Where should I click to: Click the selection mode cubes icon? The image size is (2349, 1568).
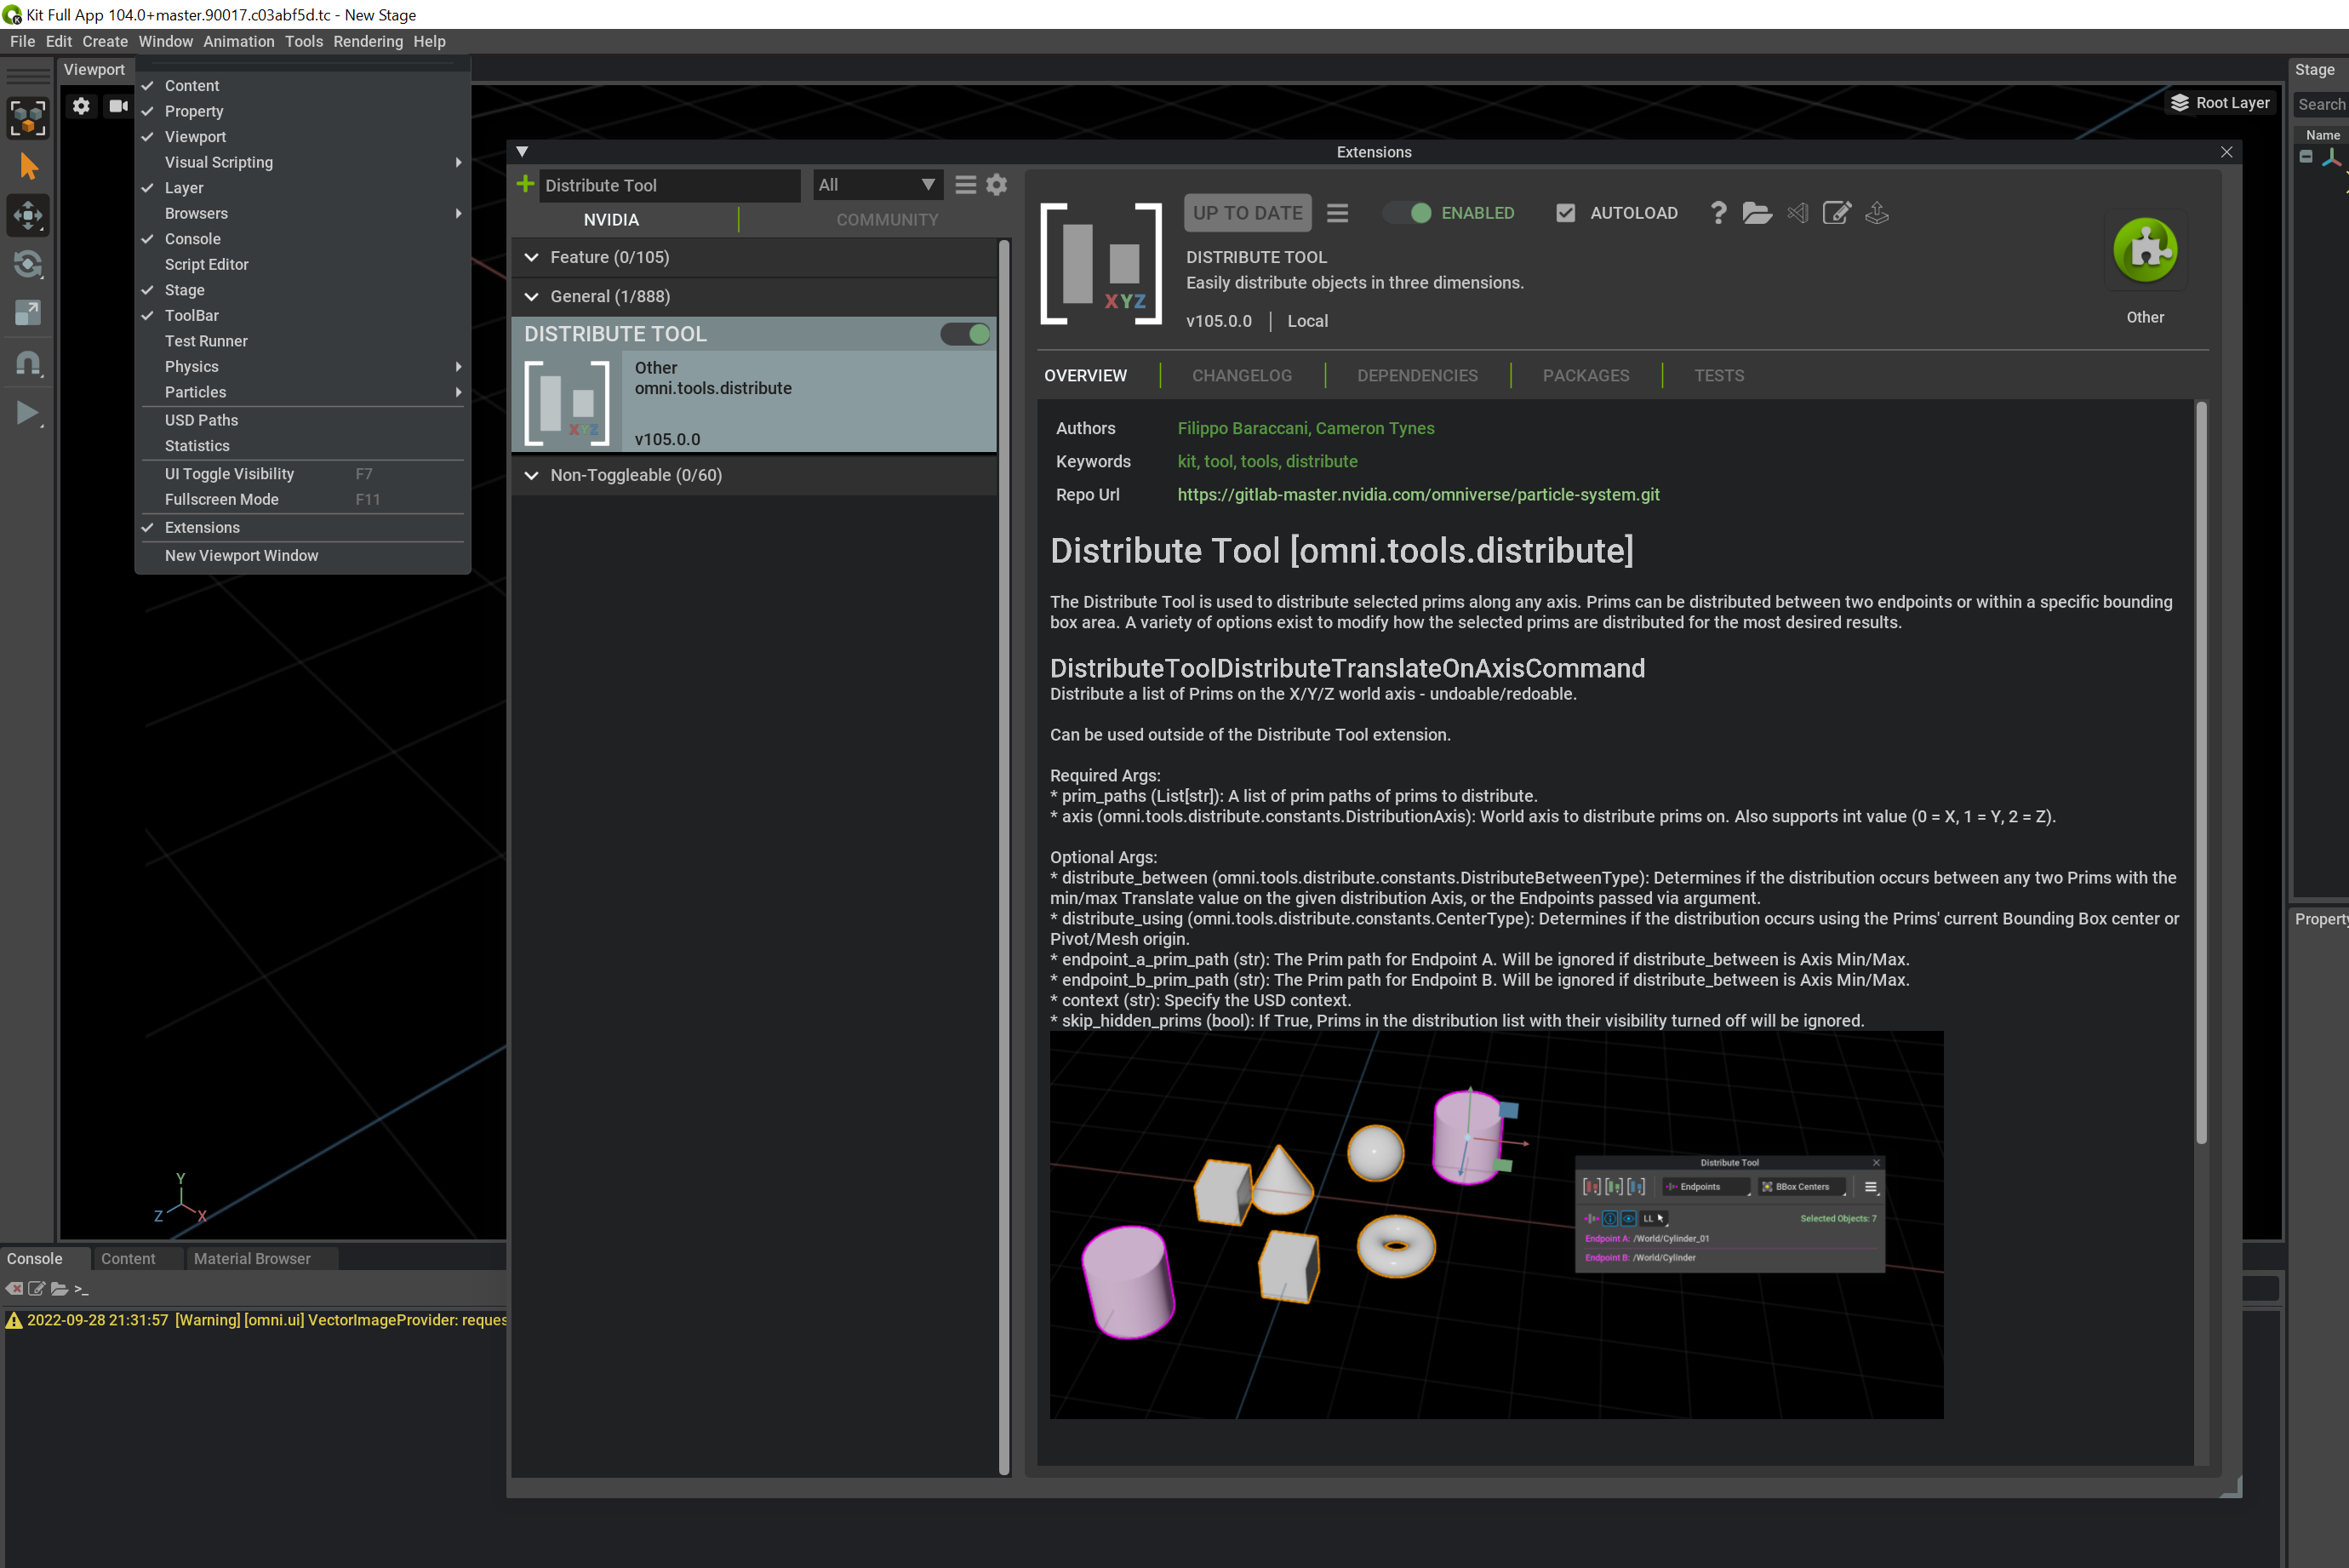(x=28, y=117)
